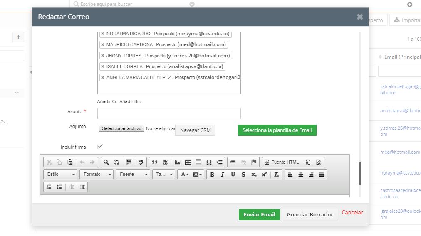The width and height of the screenshot is (421, 236).
Task: Open the text color picker
Action: (x=184, y=175)
